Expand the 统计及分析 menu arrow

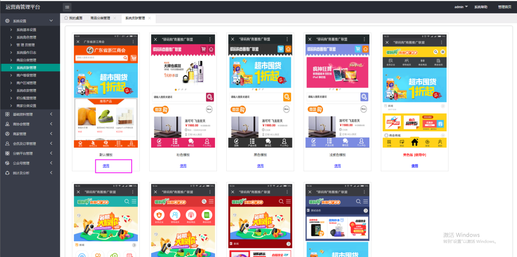coord(51,173)
